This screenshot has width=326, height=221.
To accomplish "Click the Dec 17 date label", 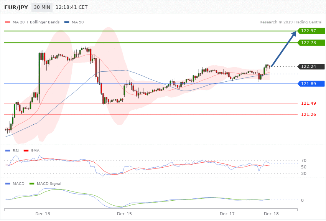I will pos(227,214).
